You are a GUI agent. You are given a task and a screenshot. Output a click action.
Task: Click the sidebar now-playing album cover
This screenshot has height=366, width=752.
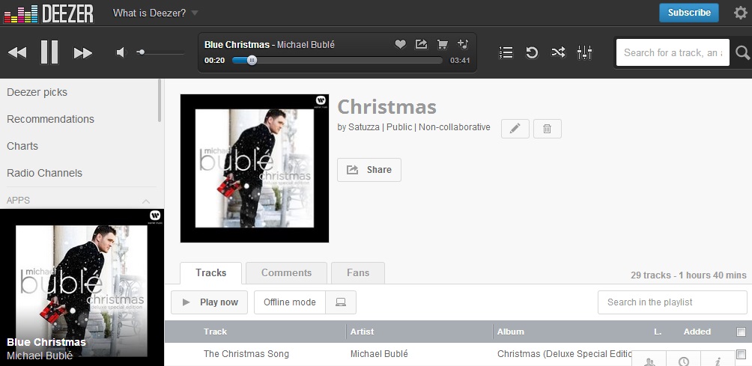(x=82, y=287)
